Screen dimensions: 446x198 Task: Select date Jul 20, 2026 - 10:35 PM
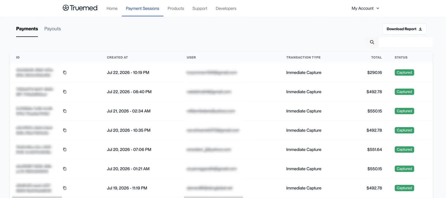point(129,130)
